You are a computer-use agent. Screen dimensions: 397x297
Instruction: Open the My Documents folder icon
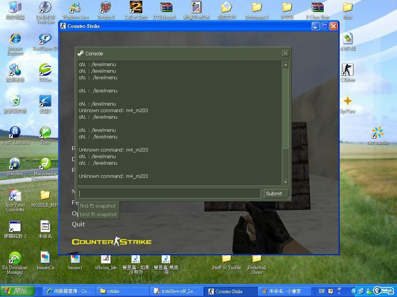(226, 10)
